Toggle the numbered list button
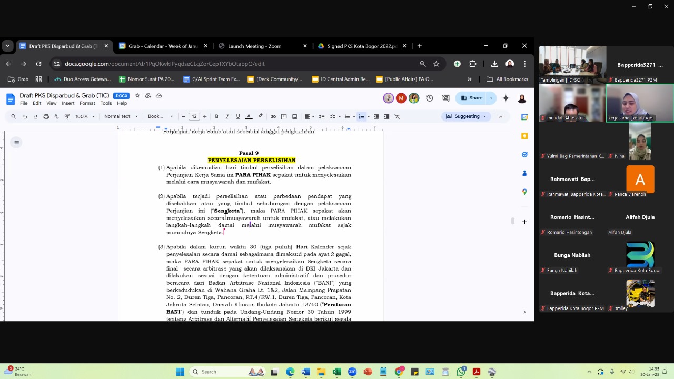The width and height of the screenshot is (674, 379). pyautogui.click(x=361, y=116)
